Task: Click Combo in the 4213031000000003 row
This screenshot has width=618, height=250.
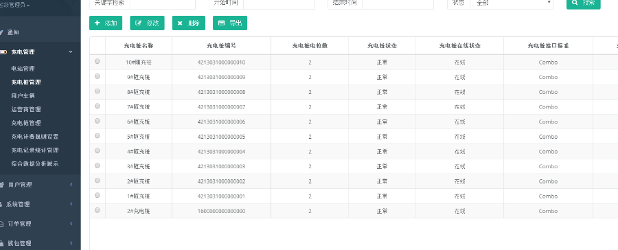Action: pos(548,166)
